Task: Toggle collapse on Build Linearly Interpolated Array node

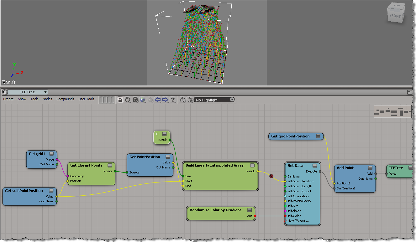Action: tap(252, 165)
